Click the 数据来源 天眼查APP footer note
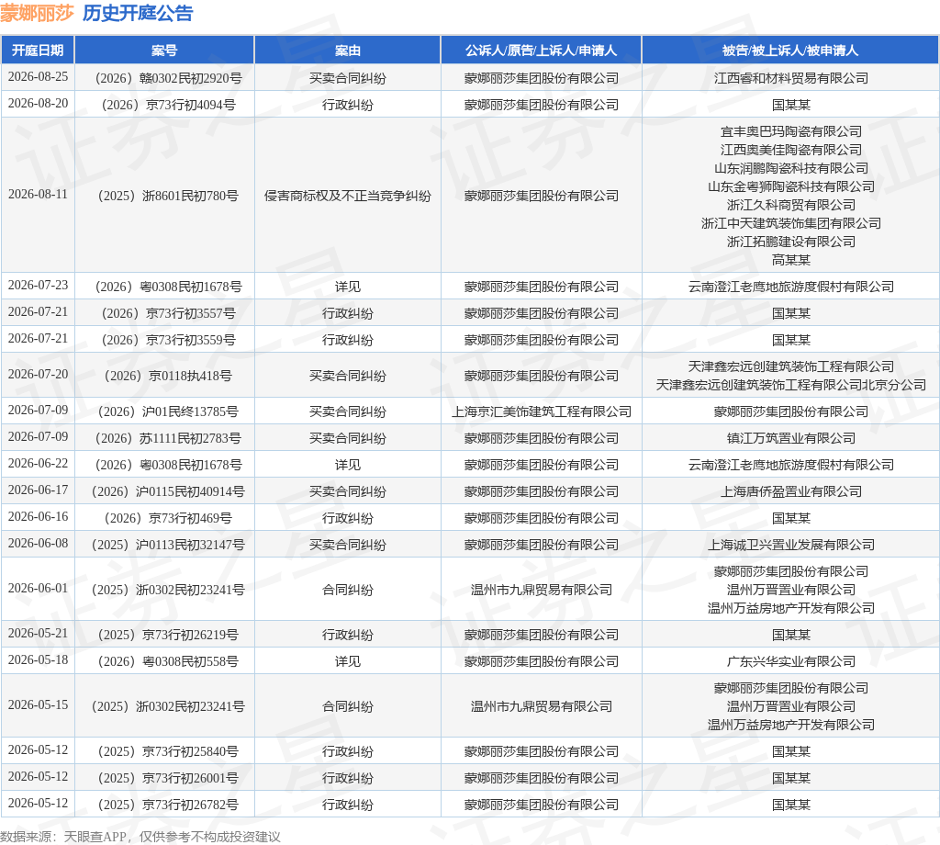 point(140,837)
